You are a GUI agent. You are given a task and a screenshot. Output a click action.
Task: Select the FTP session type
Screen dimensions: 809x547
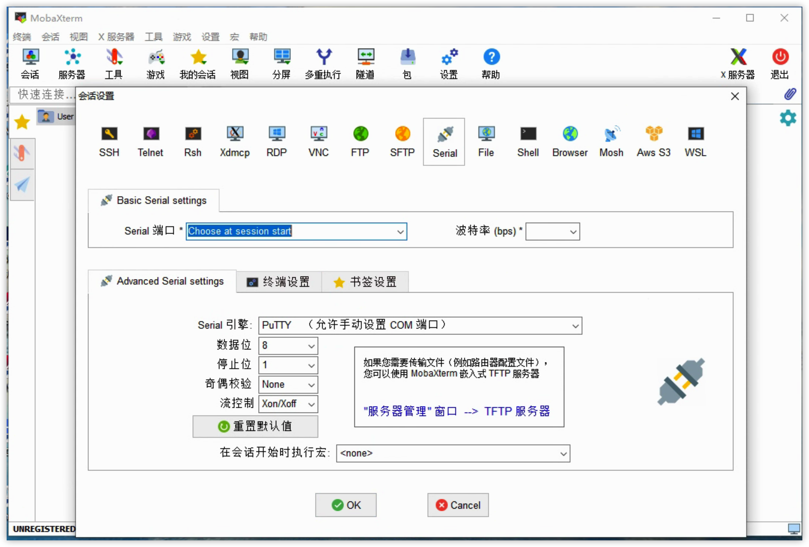tap(360, 142)
